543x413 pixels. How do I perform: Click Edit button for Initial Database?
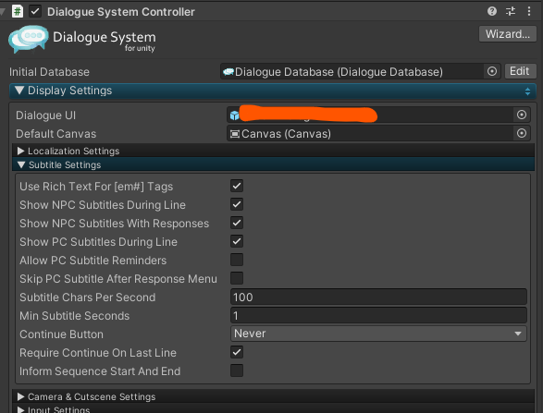click(520, 71)
